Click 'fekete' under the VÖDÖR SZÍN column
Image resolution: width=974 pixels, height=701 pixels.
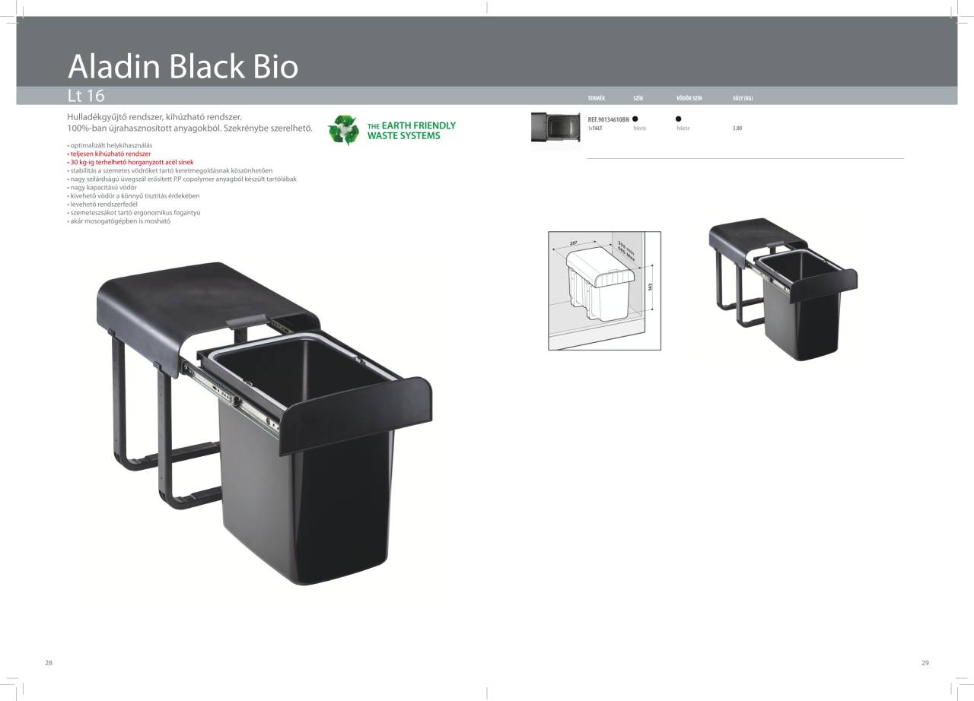click(x=683, y=128)
